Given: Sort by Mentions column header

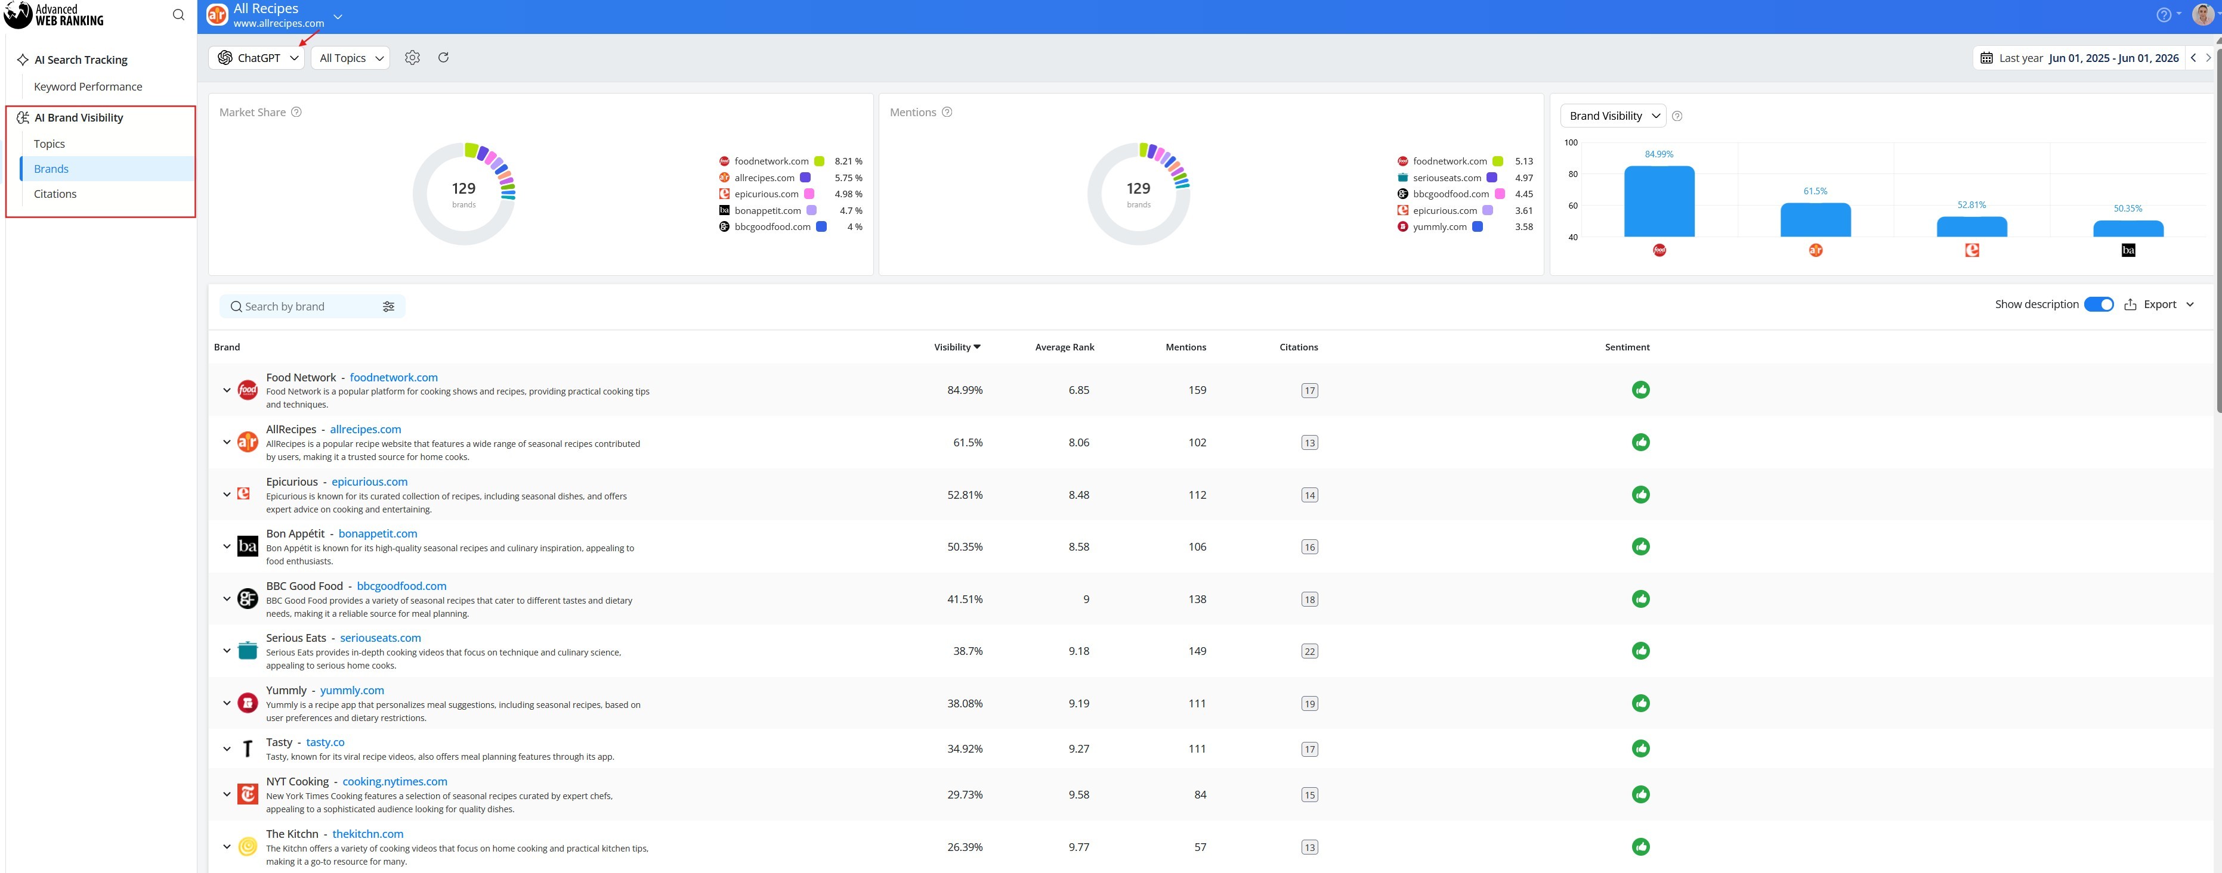Looking at the screenshot, I should [x=1185, y=347].
